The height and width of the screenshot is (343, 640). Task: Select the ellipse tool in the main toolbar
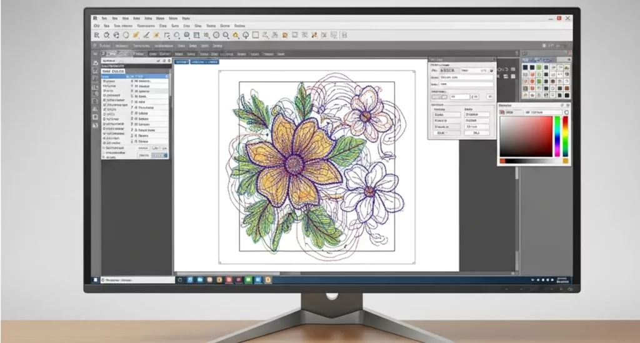pos(126,35)
